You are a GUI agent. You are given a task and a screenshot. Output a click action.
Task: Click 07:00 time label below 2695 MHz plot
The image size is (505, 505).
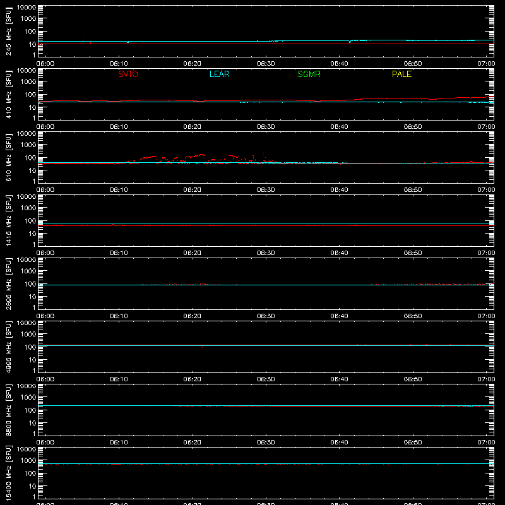486,316
